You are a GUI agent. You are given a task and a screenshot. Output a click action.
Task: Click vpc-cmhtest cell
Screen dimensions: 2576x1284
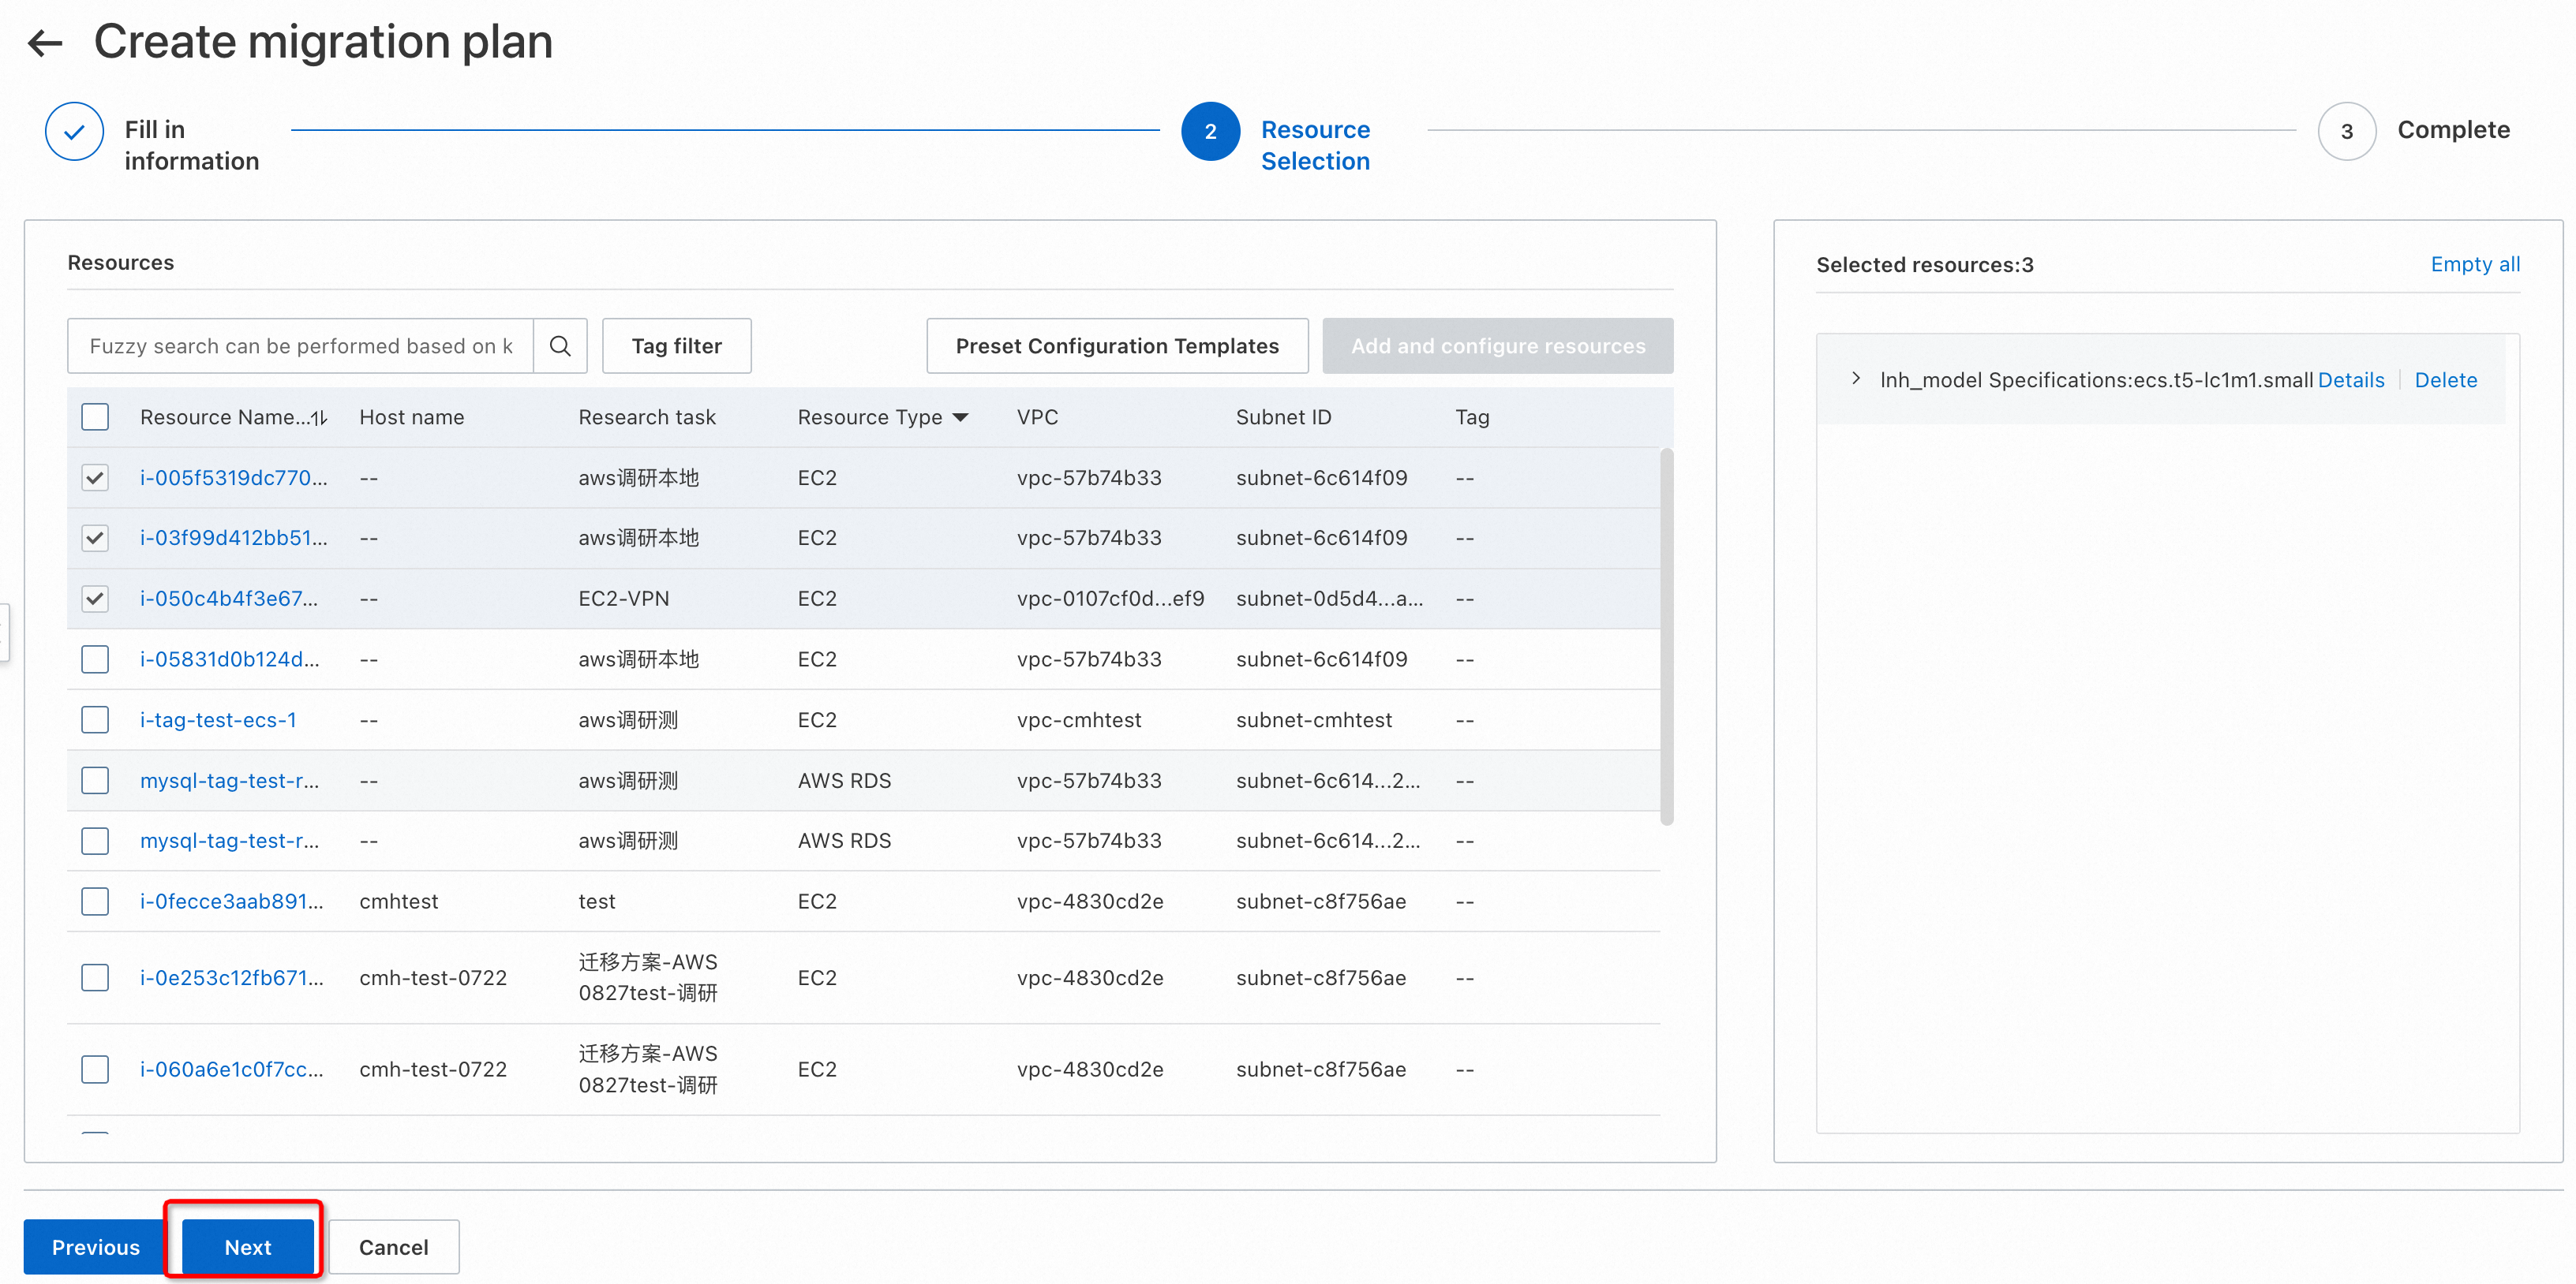coord(1079,719)
